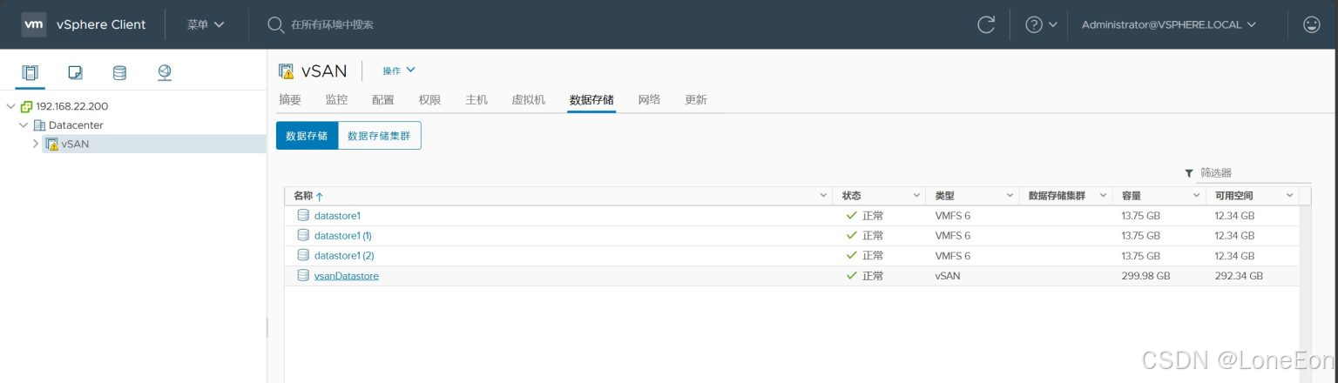Click the Datacenter icon in the tree
The height and width of the screenshot is (383, 1338).
click(x=39, y=125)
